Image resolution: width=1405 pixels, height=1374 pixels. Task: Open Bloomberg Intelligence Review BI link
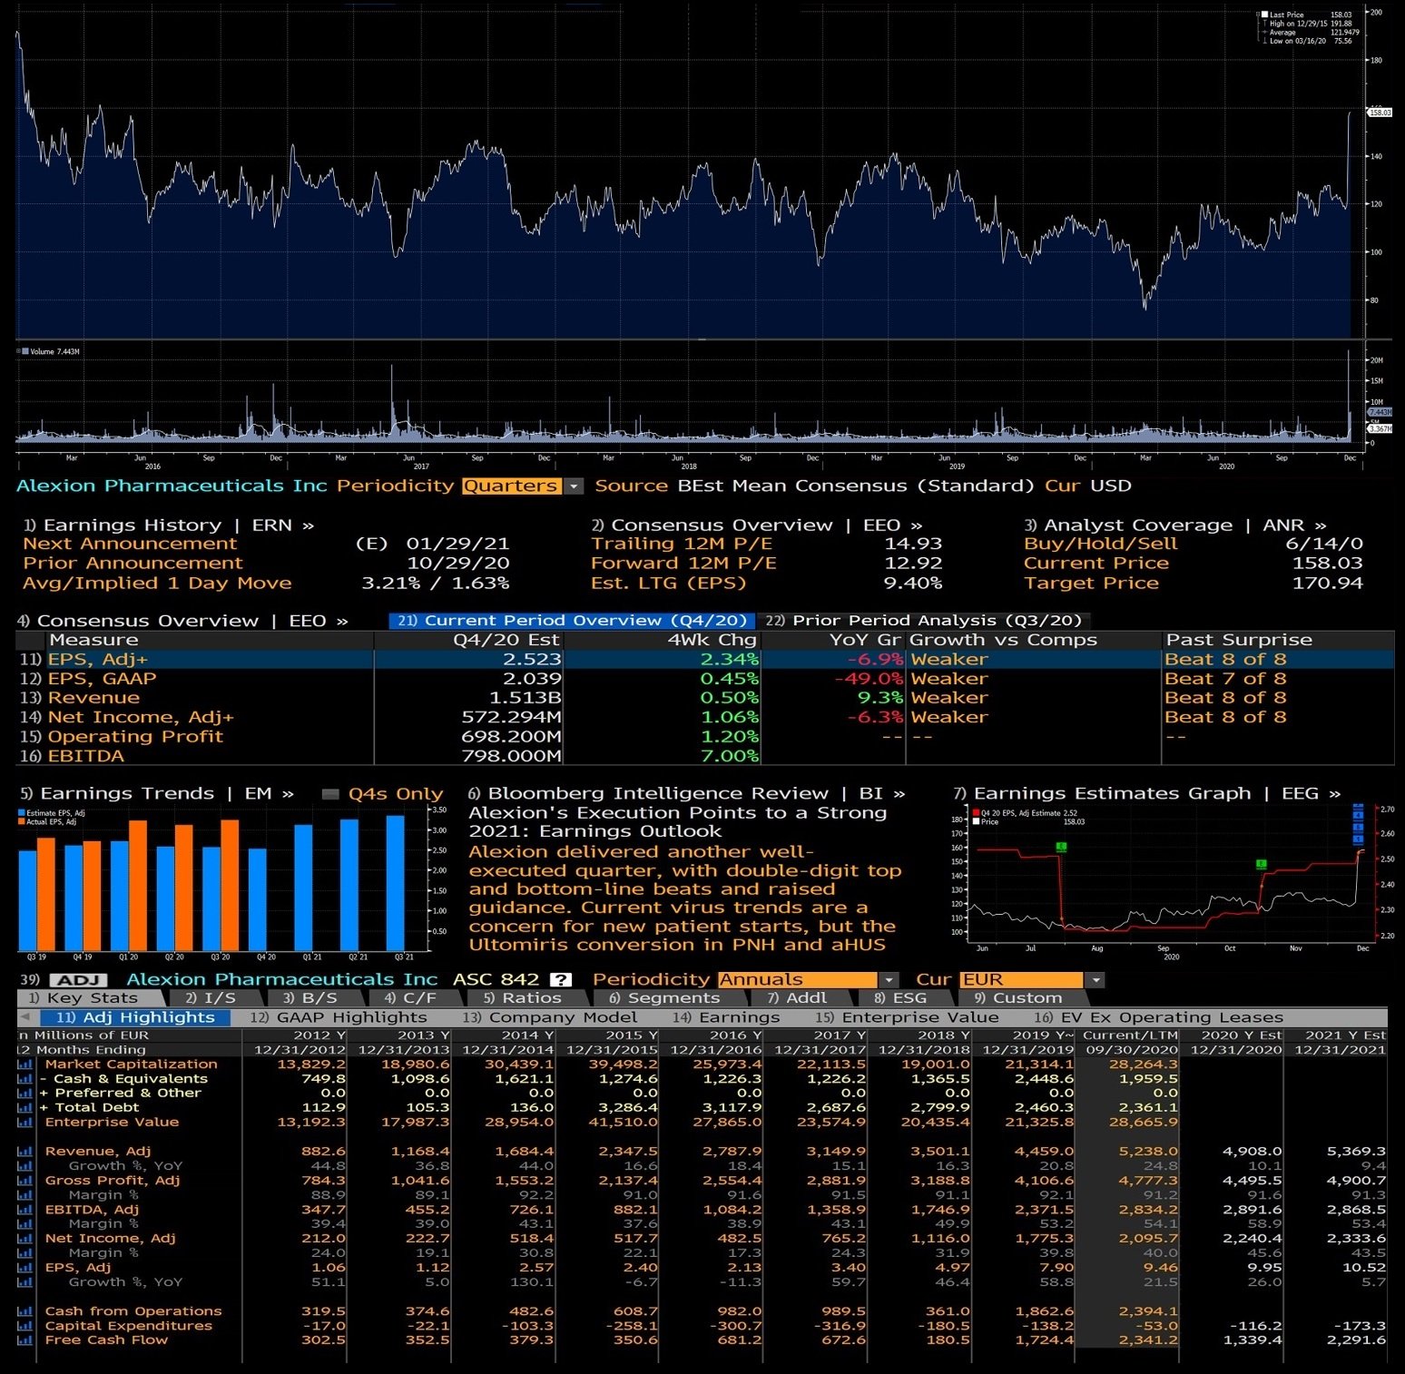687,794
